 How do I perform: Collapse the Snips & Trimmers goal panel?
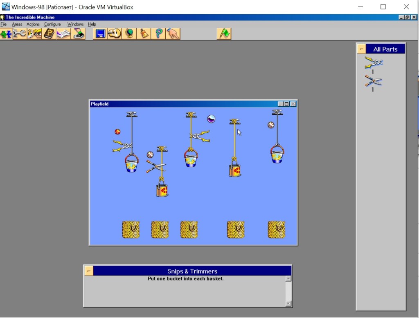(x=89, y=271)
